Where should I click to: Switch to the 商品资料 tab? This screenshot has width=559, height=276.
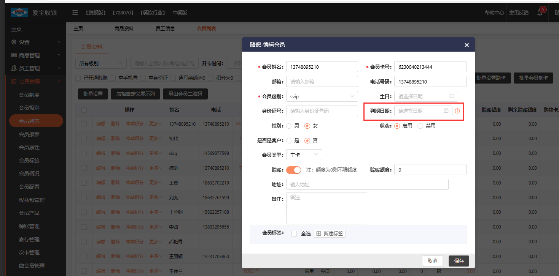(x=124, y=28)
